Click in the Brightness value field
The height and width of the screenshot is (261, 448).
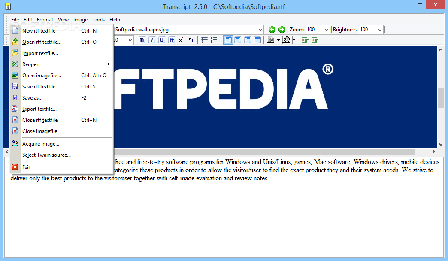[368, 30]
